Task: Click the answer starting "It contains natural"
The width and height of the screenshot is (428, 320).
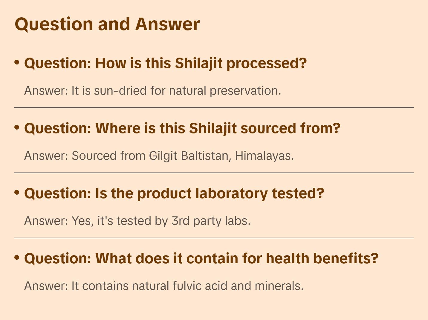Action: [x=164, y=286]
